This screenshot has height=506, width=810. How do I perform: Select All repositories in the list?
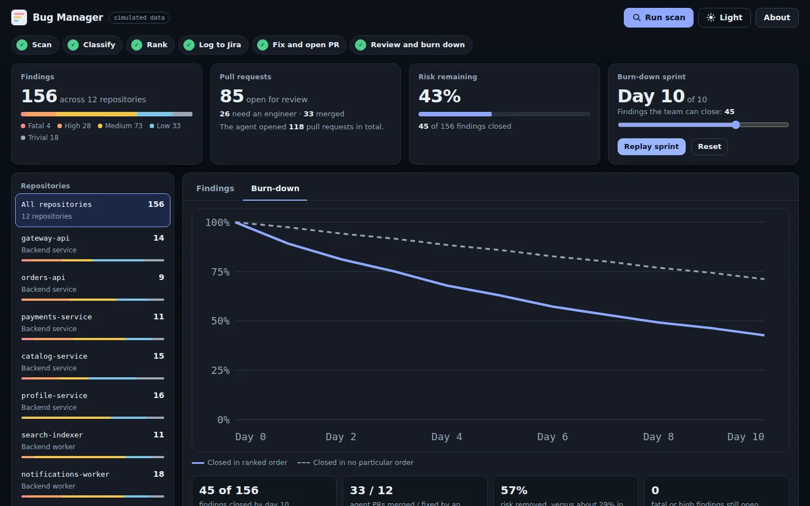point(93,210)
